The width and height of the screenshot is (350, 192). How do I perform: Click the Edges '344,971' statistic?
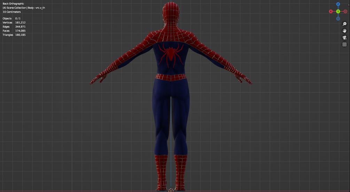[x=20, y=27]
